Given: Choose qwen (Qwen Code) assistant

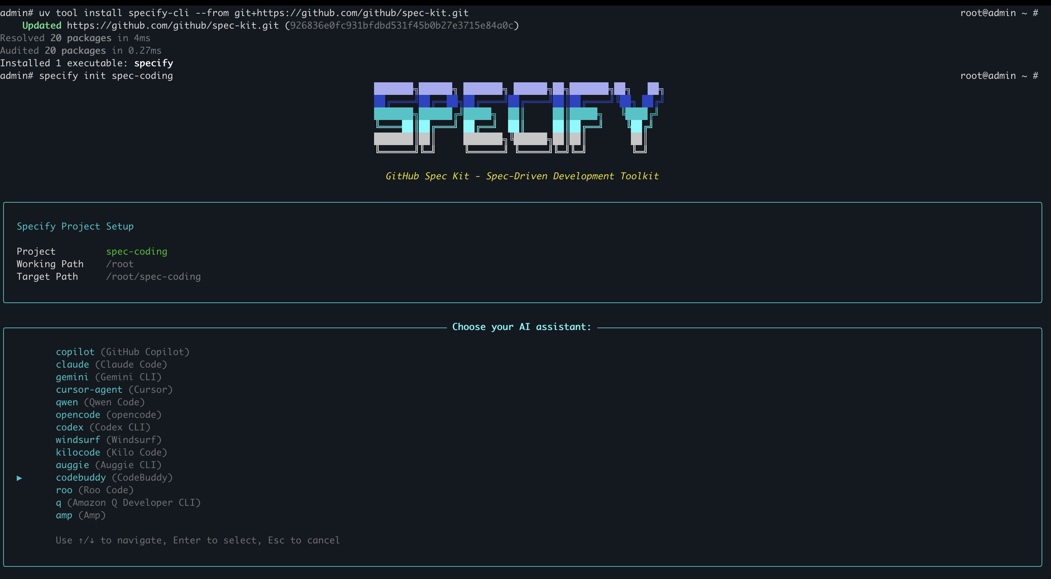Looking at the screenshot, I should [x=100, y=403].
